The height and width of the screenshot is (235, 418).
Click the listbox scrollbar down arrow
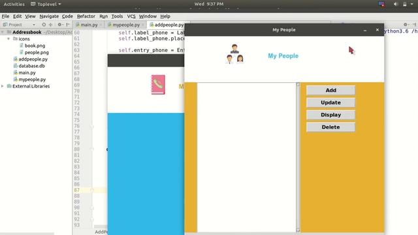click(x=298, y=230)
